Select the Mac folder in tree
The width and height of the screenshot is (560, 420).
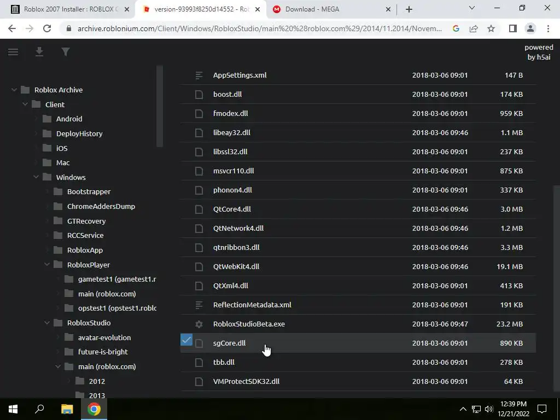coord(63,163)
